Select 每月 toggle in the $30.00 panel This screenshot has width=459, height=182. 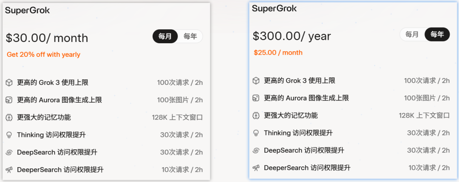(165, 36)
